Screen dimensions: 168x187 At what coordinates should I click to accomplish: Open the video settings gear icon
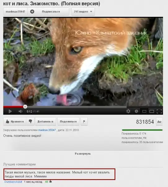pos(128,111)
